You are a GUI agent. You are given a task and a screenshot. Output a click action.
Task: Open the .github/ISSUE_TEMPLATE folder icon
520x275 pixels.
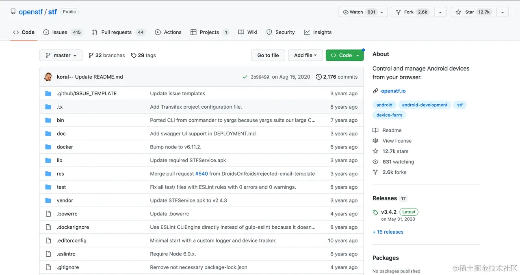(48, 93)
